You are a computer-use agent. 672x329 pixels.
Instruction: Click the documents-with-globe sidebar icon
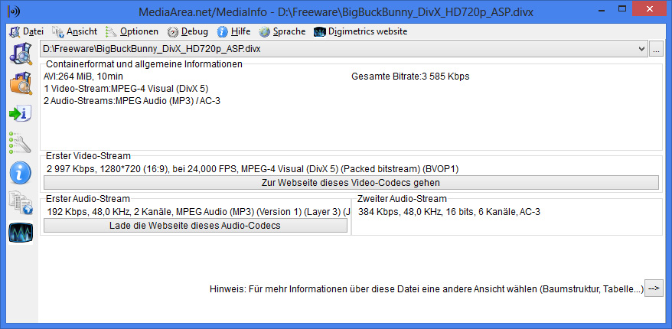coord(21,203)
